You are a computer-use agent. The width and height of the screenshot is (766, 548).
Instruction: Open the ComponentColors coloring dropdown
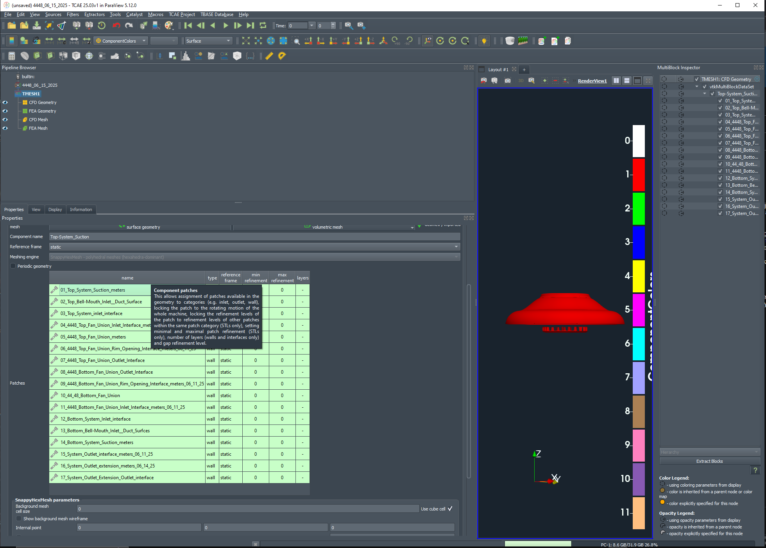[x=121, y=41]
